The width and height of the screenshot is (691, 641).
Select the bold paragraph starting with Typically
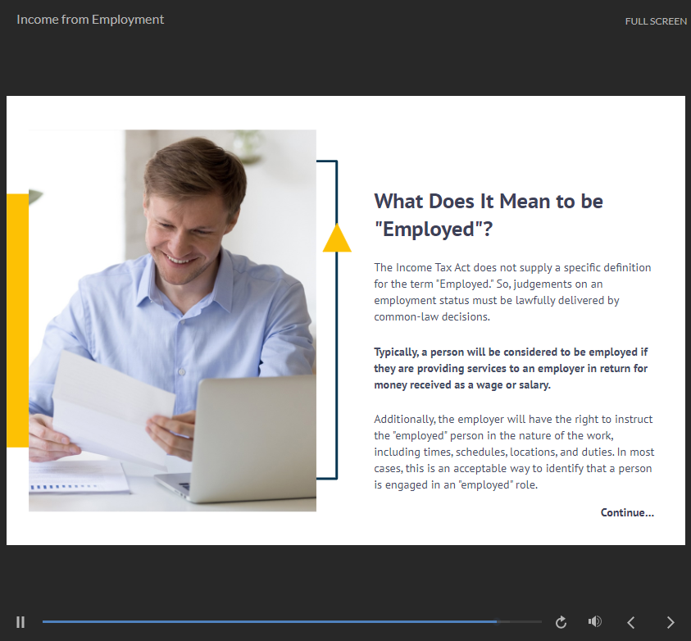click(x=512, y=368)
